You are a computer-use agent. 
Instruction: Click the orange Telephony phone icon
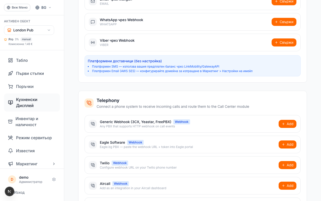[x=89, y=103]
